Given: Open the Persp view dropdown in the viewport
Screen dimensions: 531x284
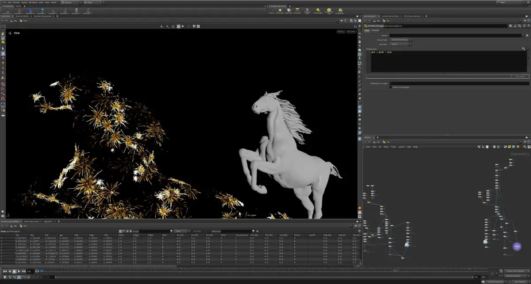Looking at the screenshot, I should [x=340, y=31].
